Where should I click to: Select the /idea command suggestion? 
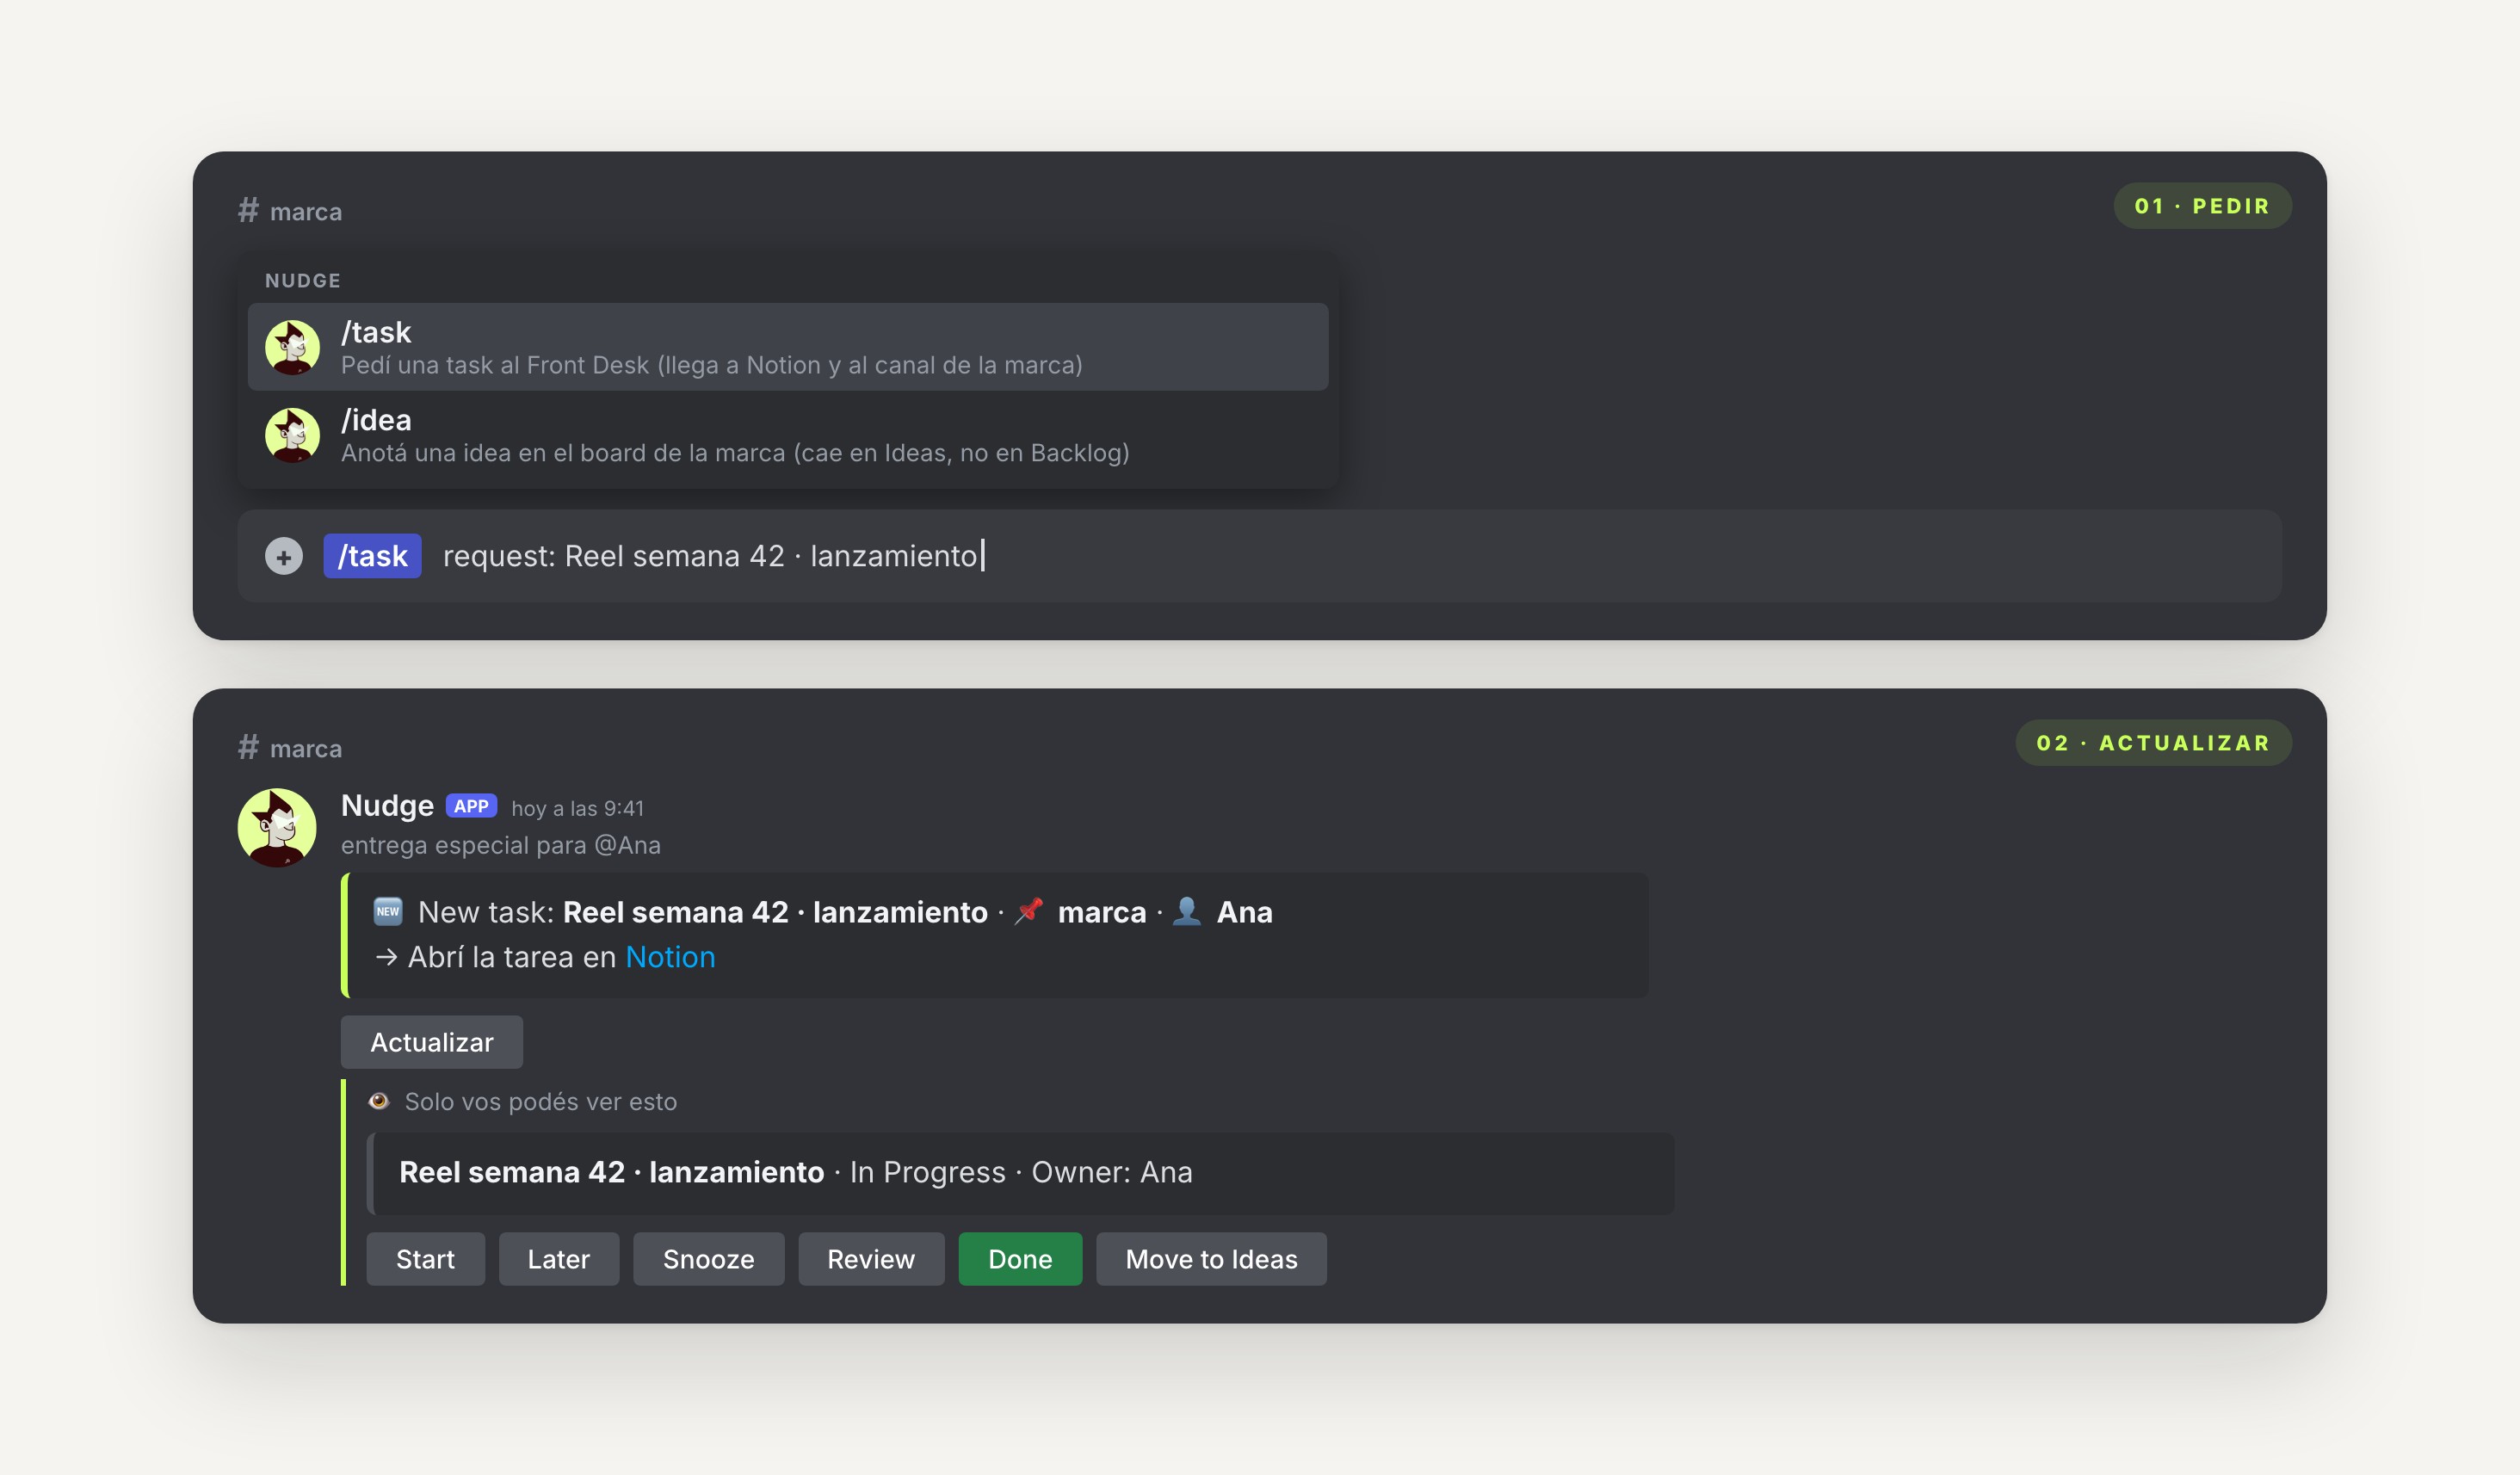point(787,435)
